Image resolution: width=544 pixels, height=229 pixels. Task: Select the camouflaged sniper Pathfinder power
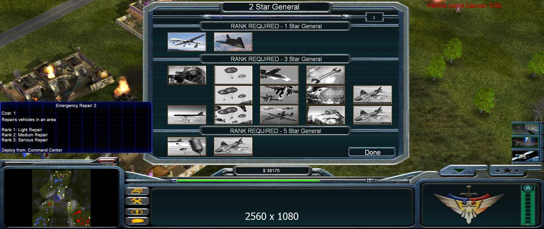(187, 75)
